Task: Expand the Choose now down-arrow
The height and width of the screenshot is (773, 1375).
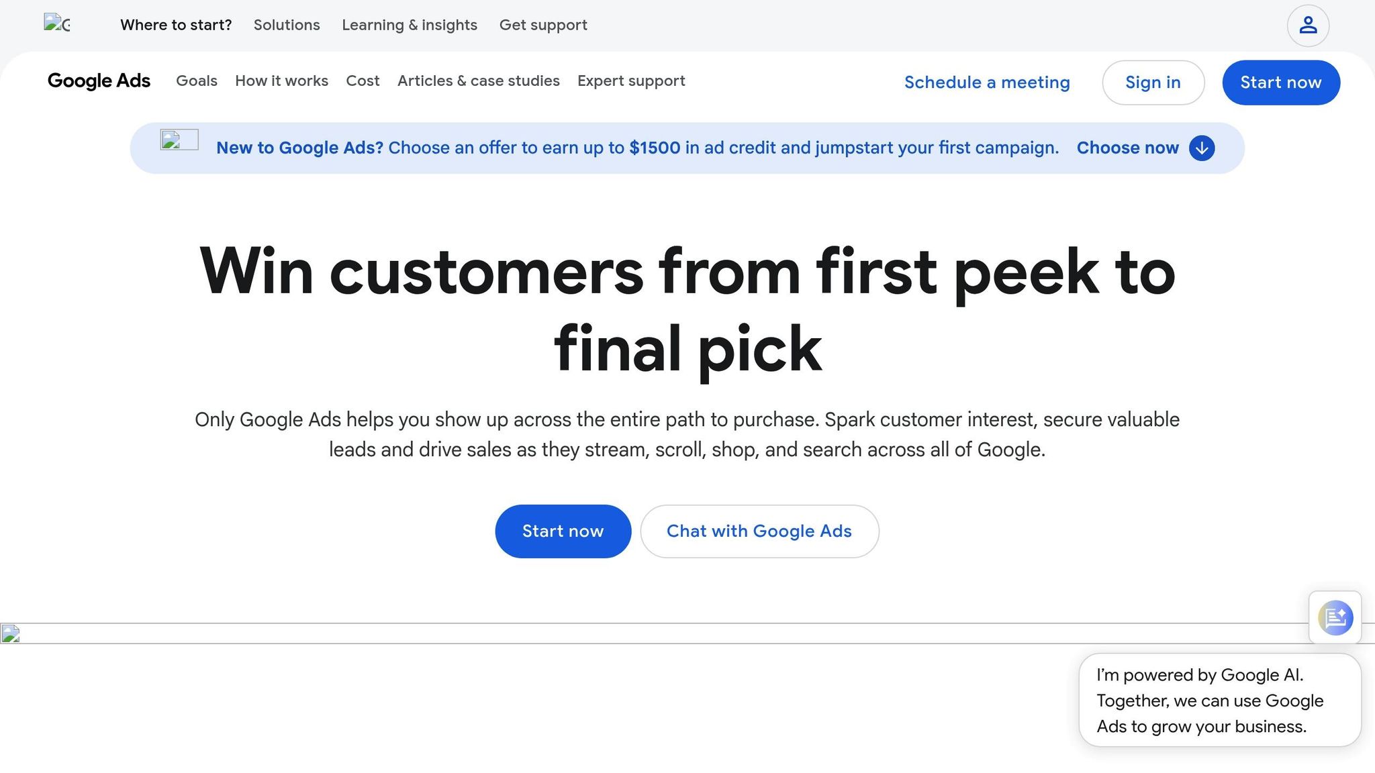Action: point(1202,148)
